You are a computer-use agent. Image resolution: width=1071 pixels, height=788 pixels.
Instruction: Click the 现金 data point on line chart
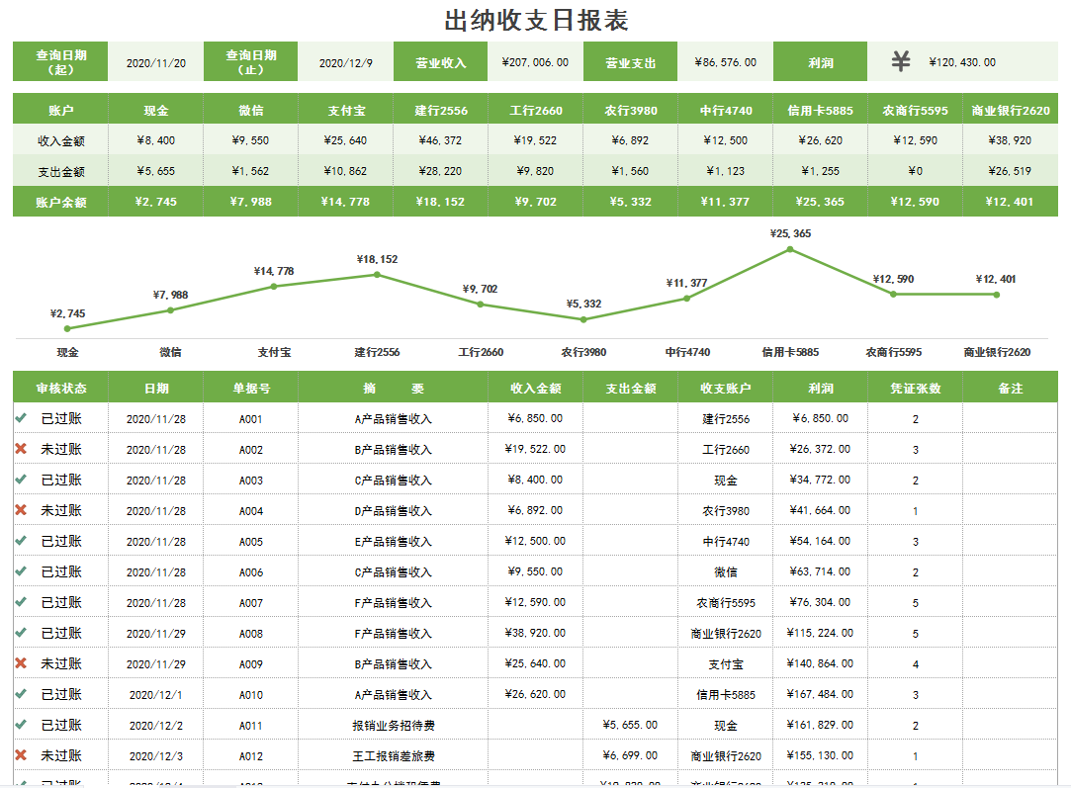[67, 328]
